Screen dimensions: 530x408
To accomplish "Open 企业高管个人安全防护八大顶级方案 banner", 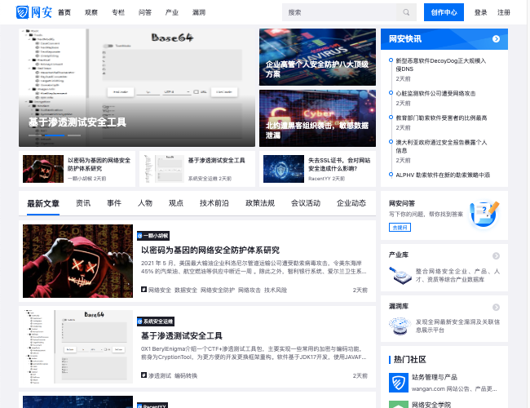I will tap(317, 57).
